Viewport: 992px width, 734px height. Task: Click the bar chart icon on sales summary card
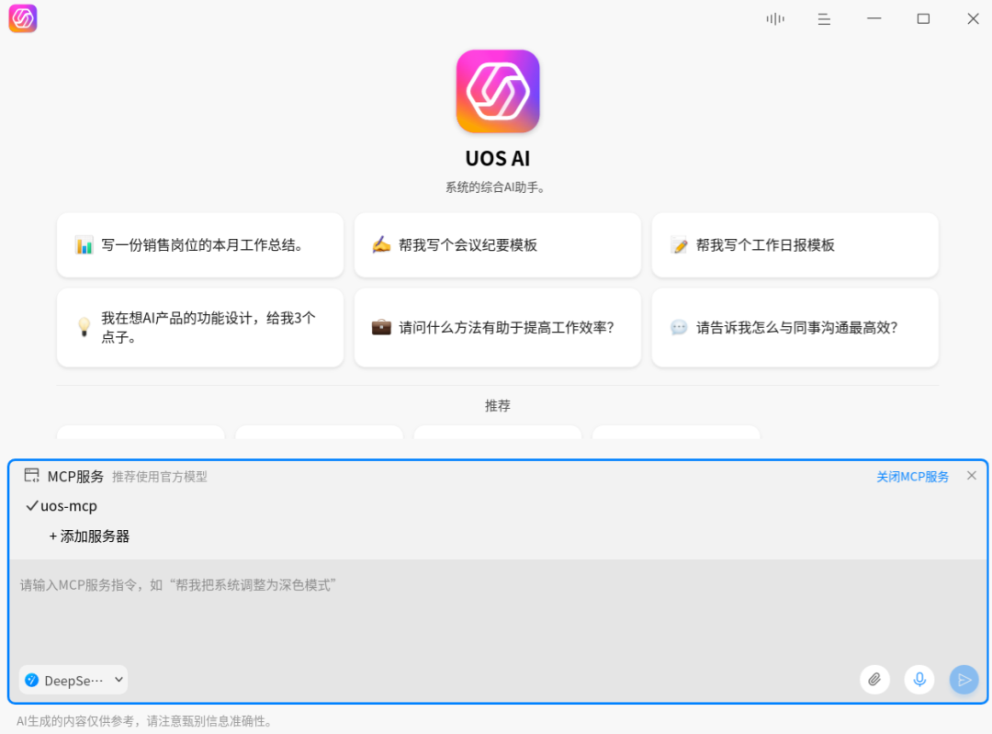click(x=85, y=245)
